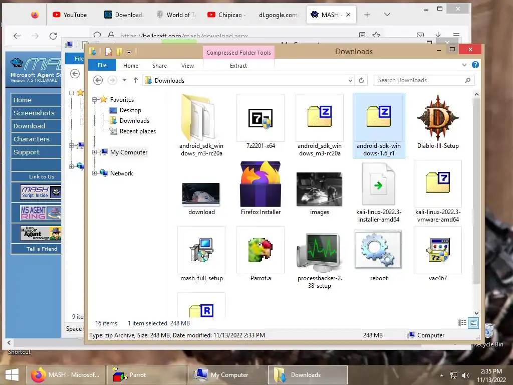Collapse the Favorites tree node

[94, 100]
